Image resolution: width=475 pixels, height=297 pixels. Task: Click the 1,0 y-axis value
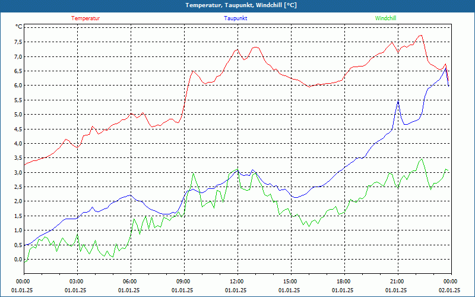point(19,230)
